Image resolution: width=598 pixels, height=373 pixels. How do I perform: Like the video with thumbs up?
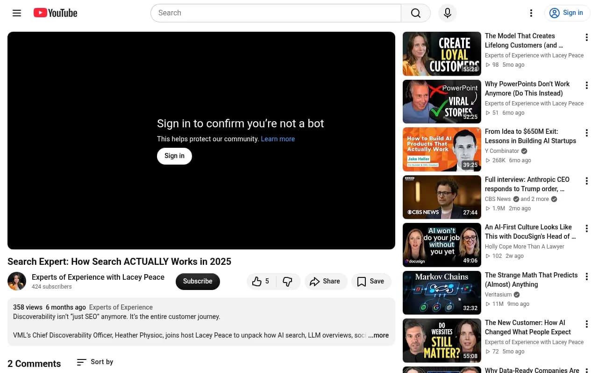pyautogui.click(x=261, y=281)
